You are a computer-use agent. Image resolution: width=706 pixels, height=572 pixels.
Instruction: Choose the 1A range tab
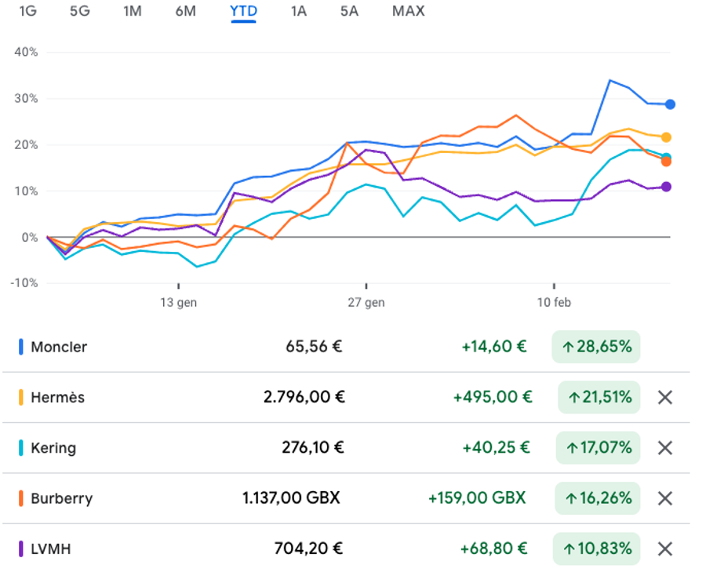(299, 11)
